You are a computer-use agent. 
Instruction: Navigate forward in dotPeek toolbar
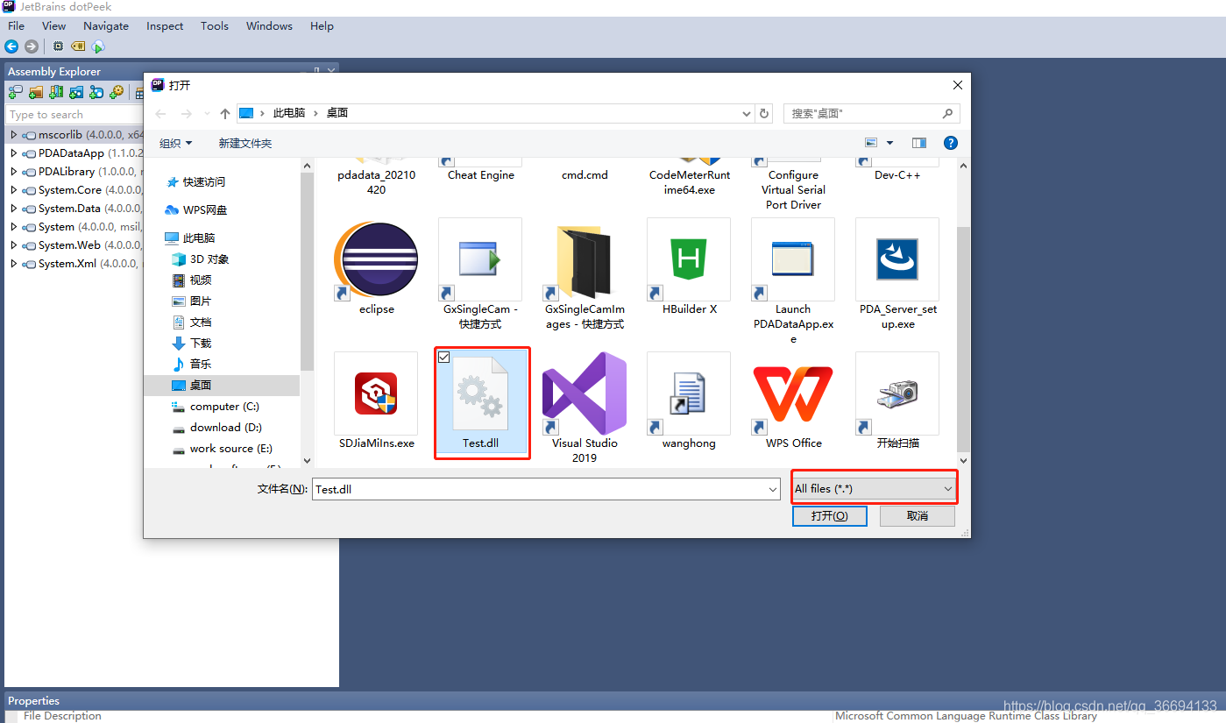point(32,46)
